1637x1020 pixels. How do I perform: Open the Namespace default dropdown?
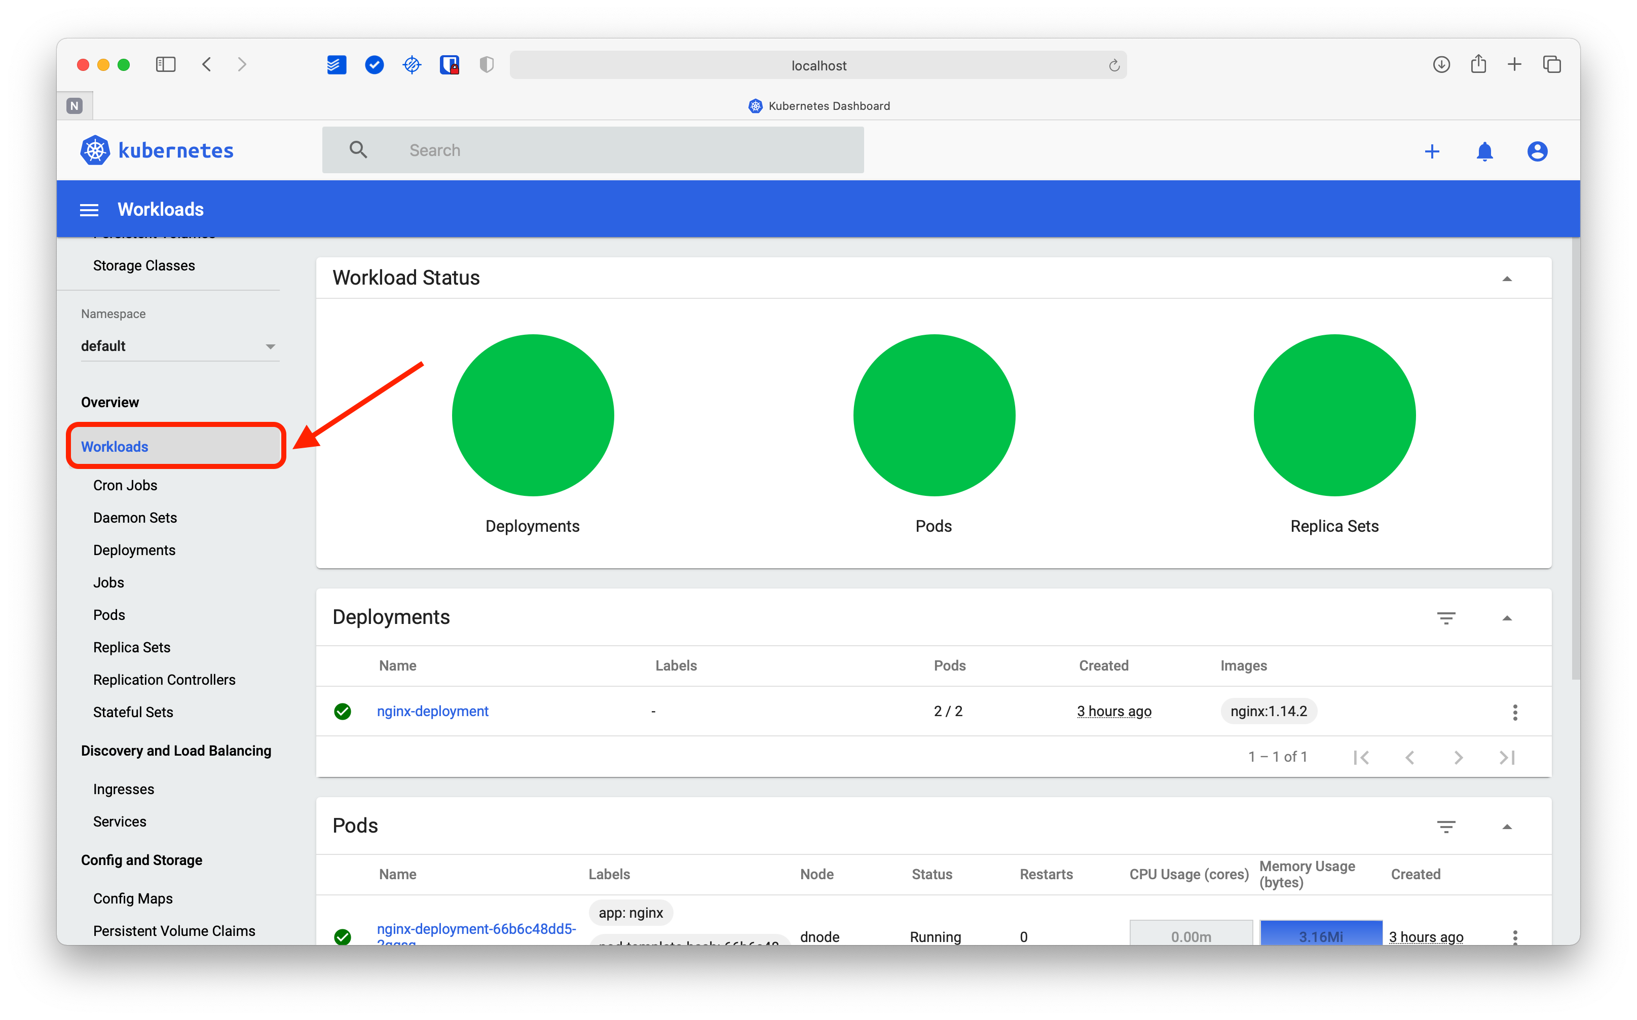point(179,346)
